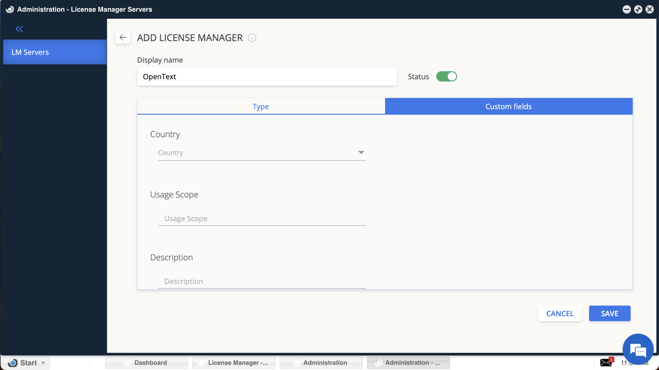659x370 pixels.
Task: Cancel adding the license manager
Action: (x=560, y=313)
